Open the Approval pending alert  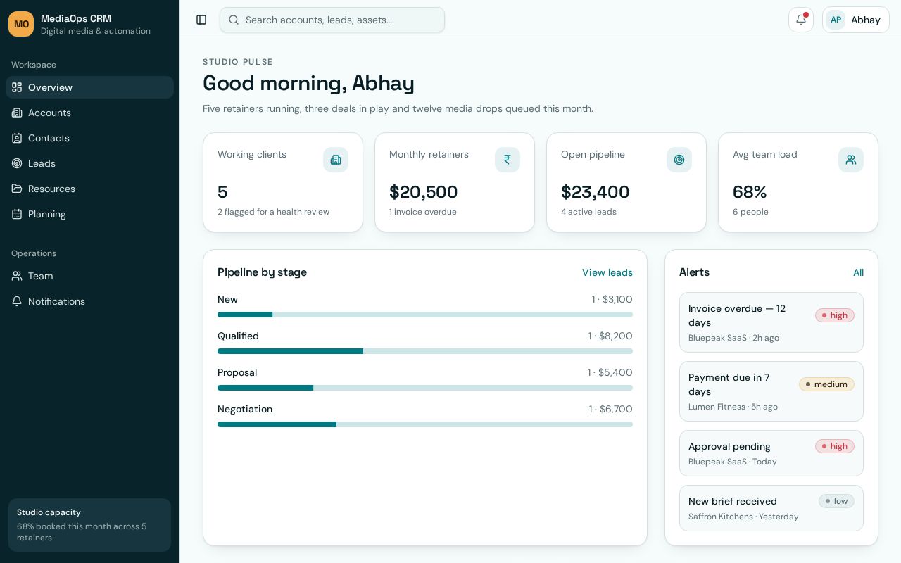coord(771,453)
